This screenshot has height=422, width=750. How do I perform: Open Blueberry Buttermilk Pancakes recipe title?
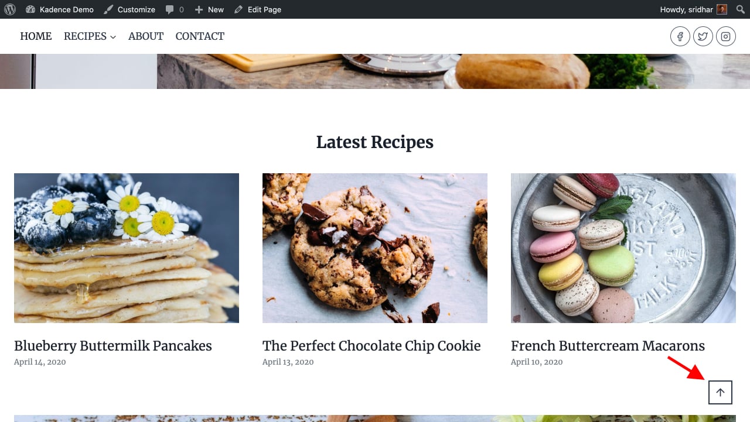113,346
